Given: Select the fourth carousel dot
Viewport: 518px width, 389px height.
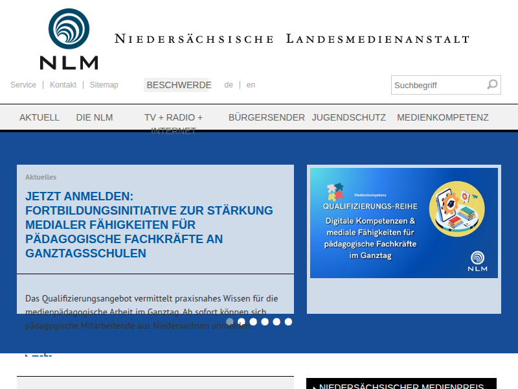Looking at the screenshot, I should click(265, 322).
